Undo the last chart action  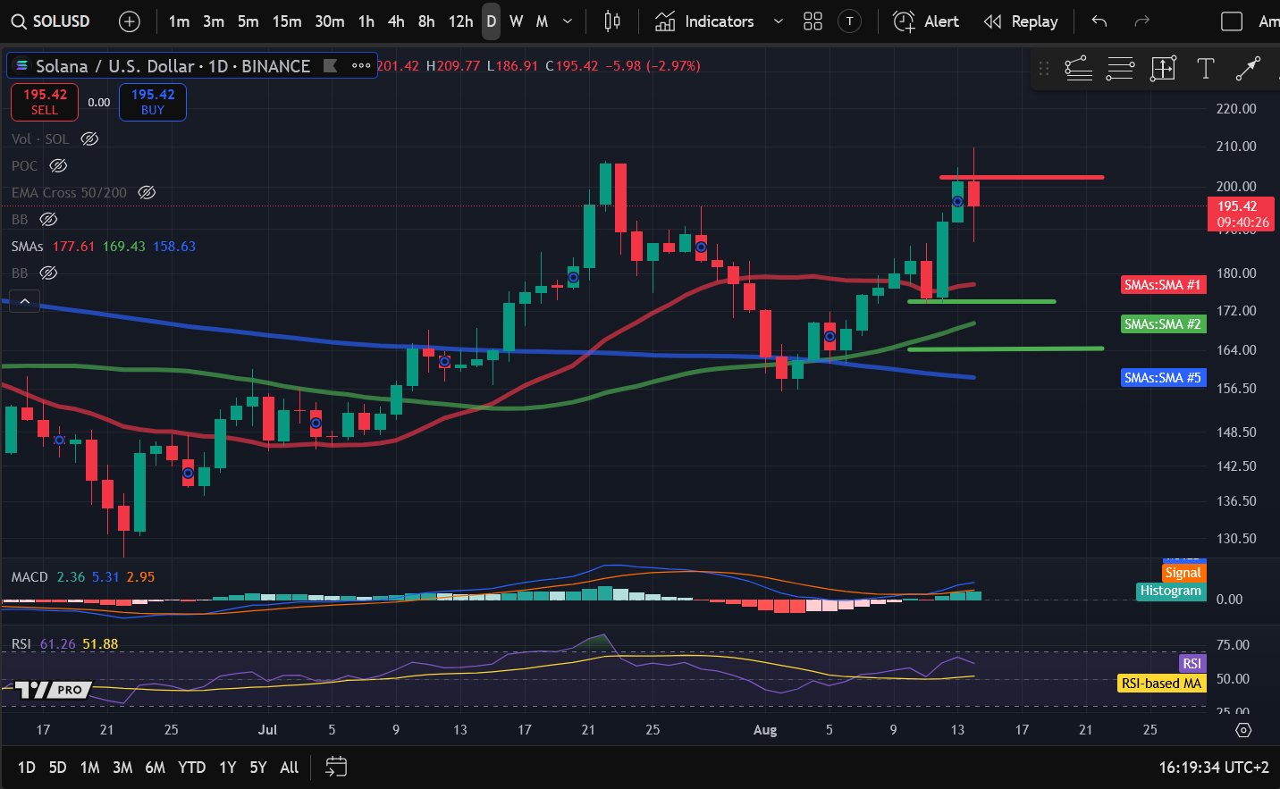[1099, 21]
